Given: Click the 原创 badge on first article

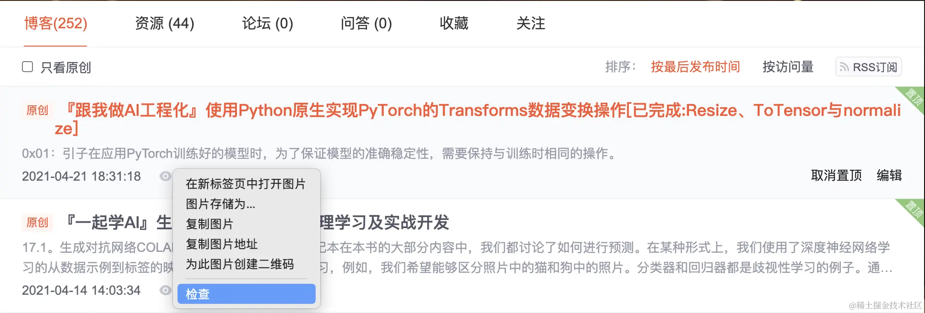Looking at the screenshot, I should pos(38,110).
